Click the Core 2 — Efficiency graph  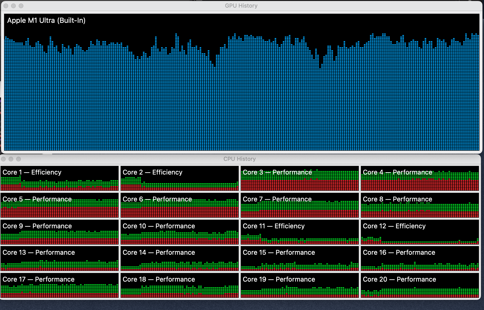click(180, 178)
